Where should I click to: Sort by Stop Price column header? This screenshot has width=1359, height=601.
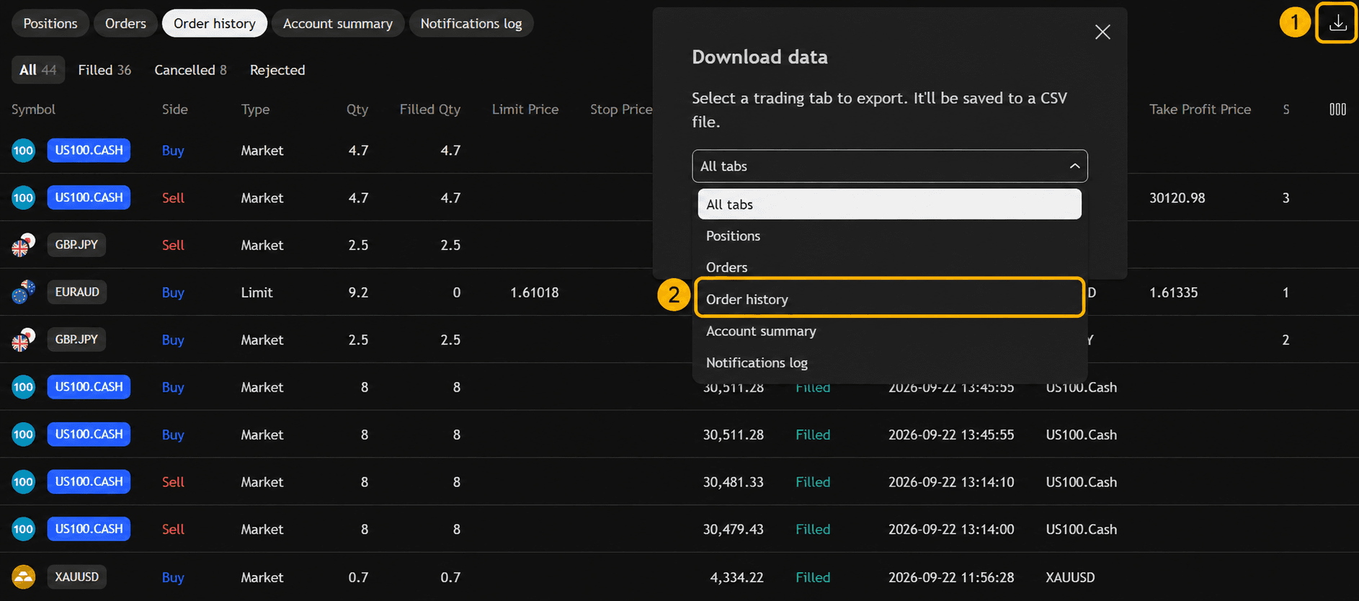click(621, 110)
